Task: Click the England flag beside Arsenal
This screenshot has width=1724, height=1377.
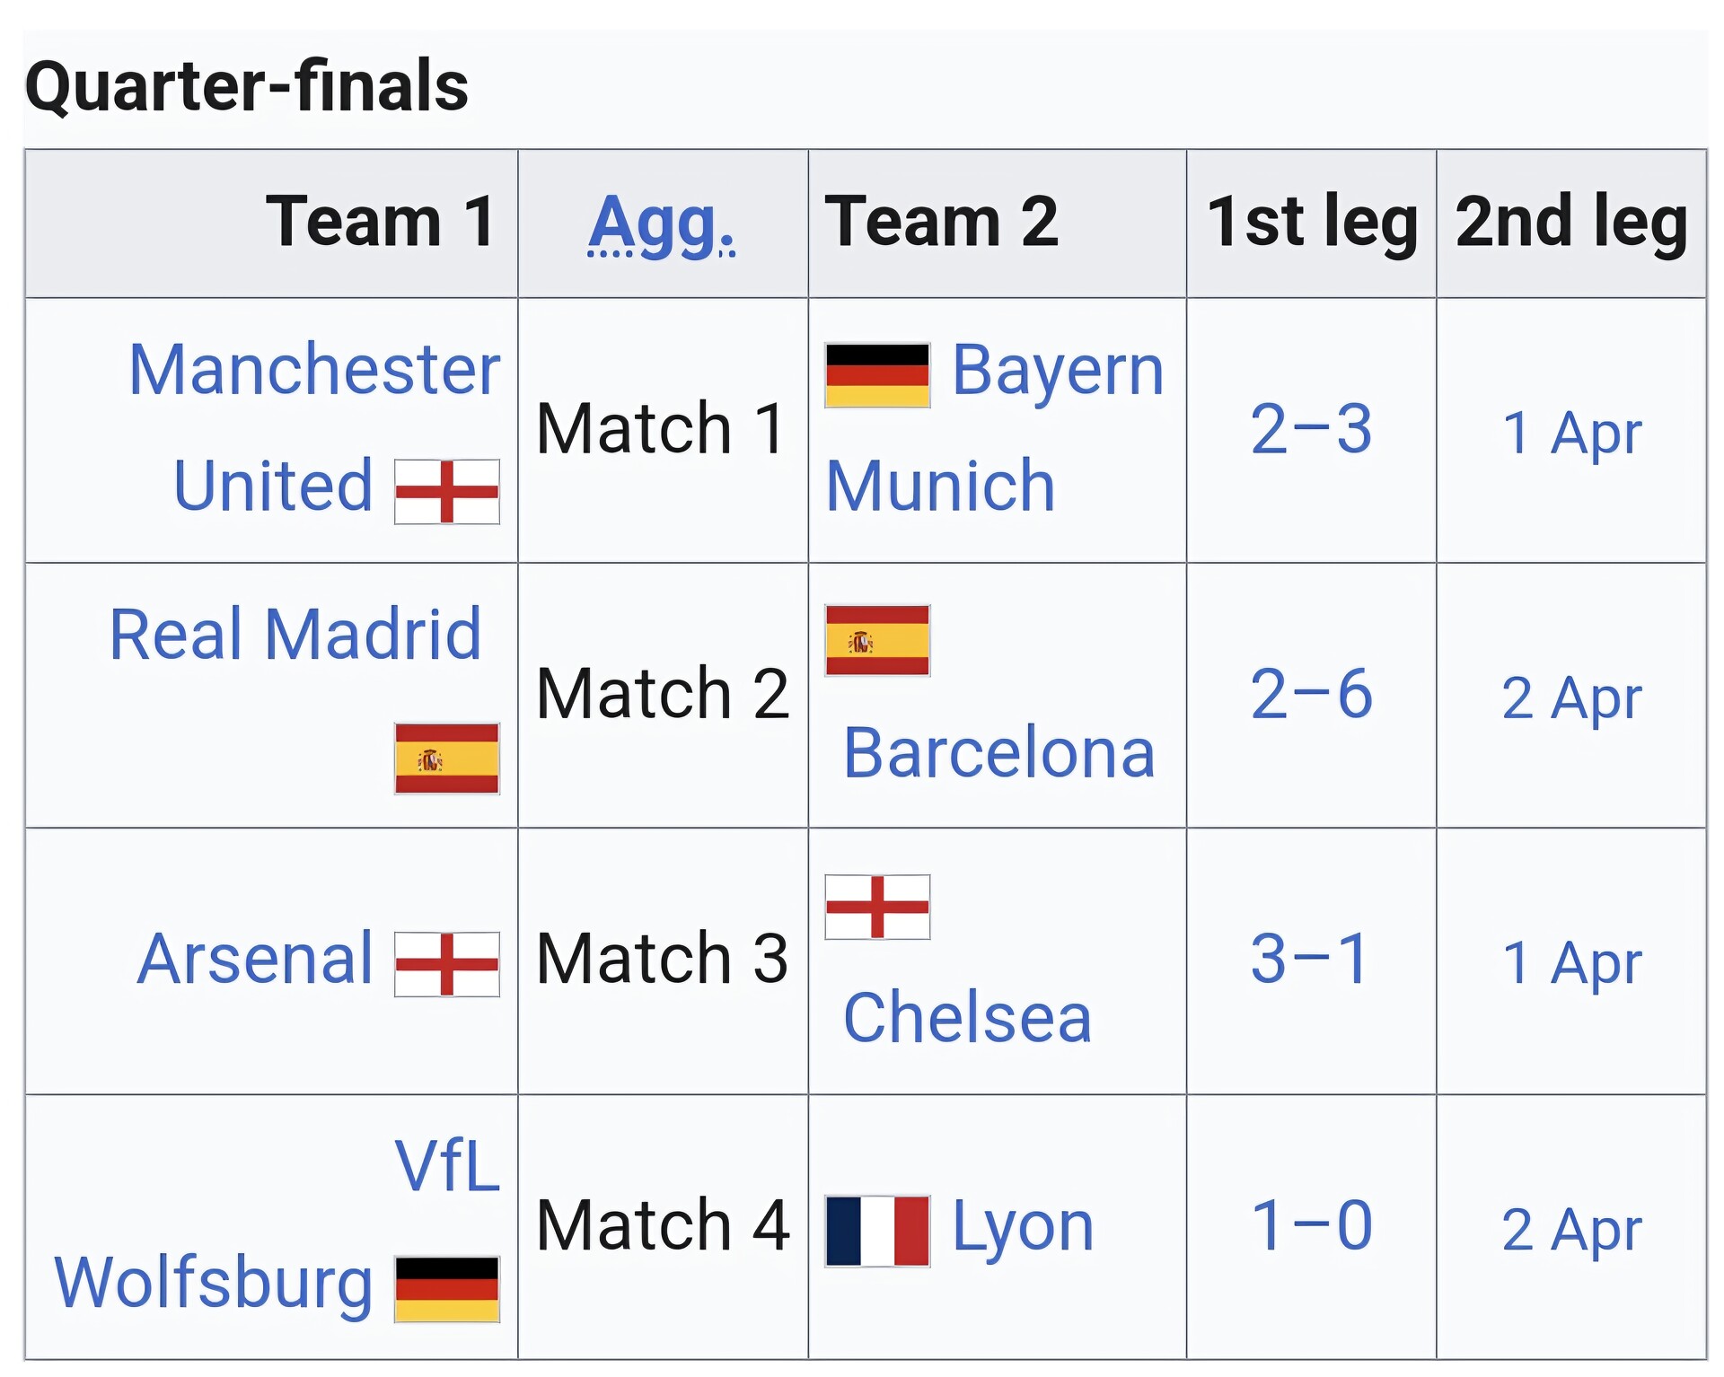Action: (446, 963)
